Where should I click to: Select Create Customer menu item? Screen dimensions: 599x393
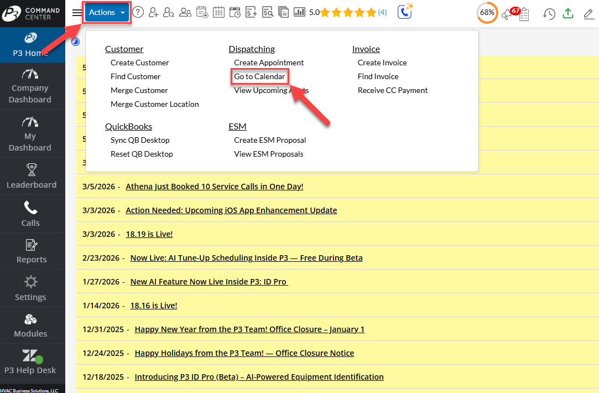pos(139,63)
